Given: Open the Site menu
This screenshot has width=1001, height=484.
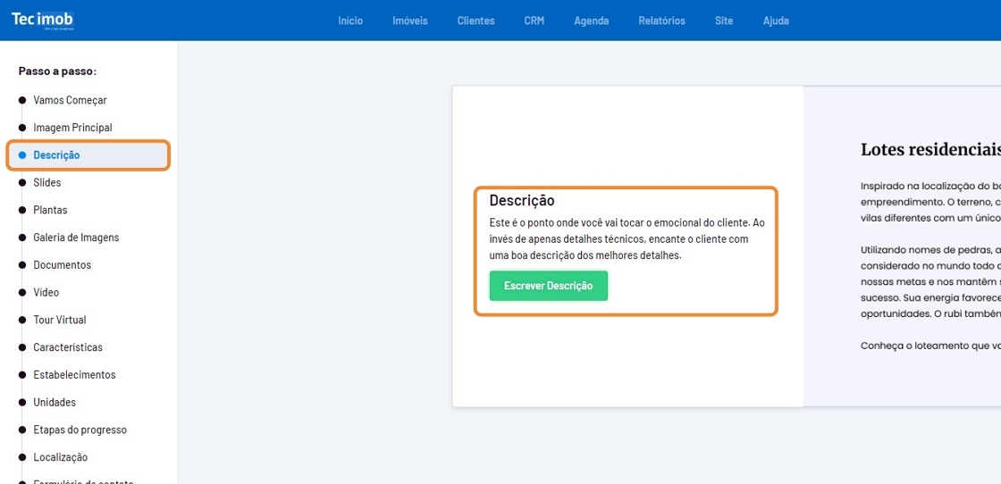Looking at the screenshot, I should tap(724, 21).
